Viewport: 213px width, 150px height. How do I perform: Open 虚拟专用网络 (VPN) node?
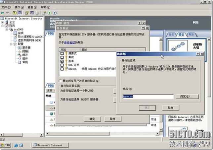pyautogui.click(x=29, y=40)
